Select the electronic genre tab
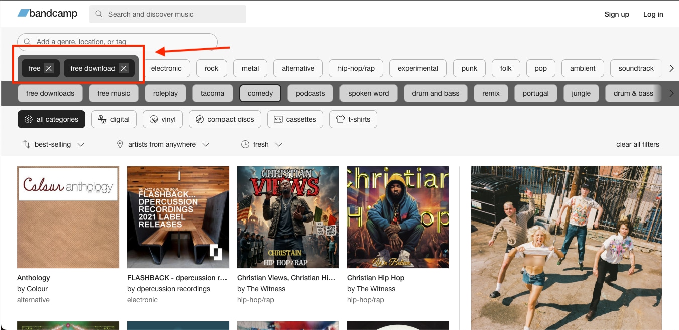Image resolution: width=679 pixels, height=330 pixels. click(166, 68)
